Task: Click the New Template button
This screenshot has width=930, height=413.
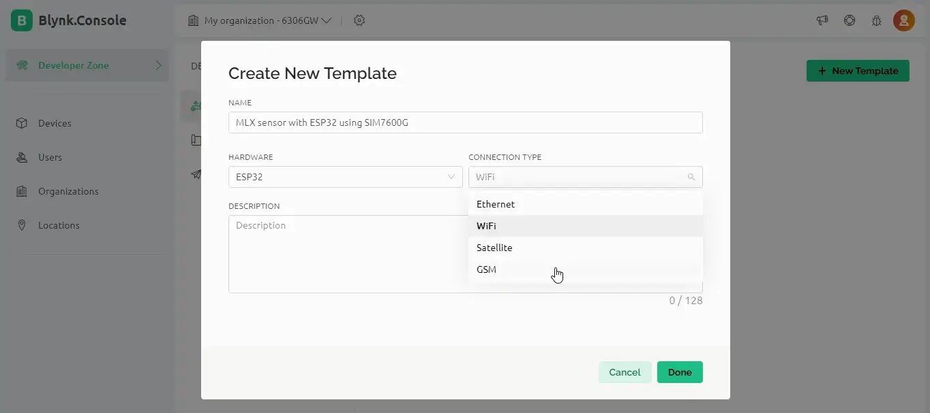Action: pos(858,71)
